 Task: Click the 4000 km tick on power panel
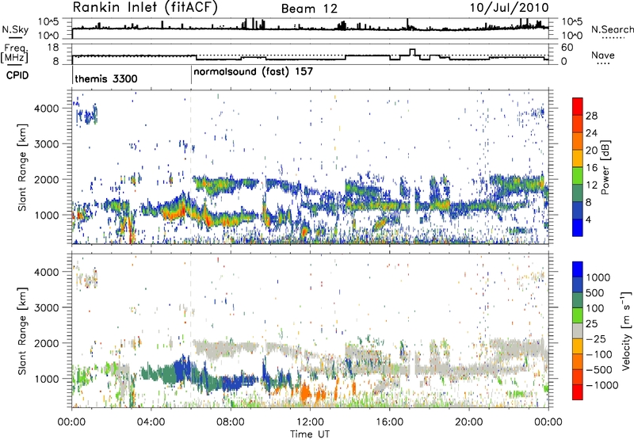point(46,109)
